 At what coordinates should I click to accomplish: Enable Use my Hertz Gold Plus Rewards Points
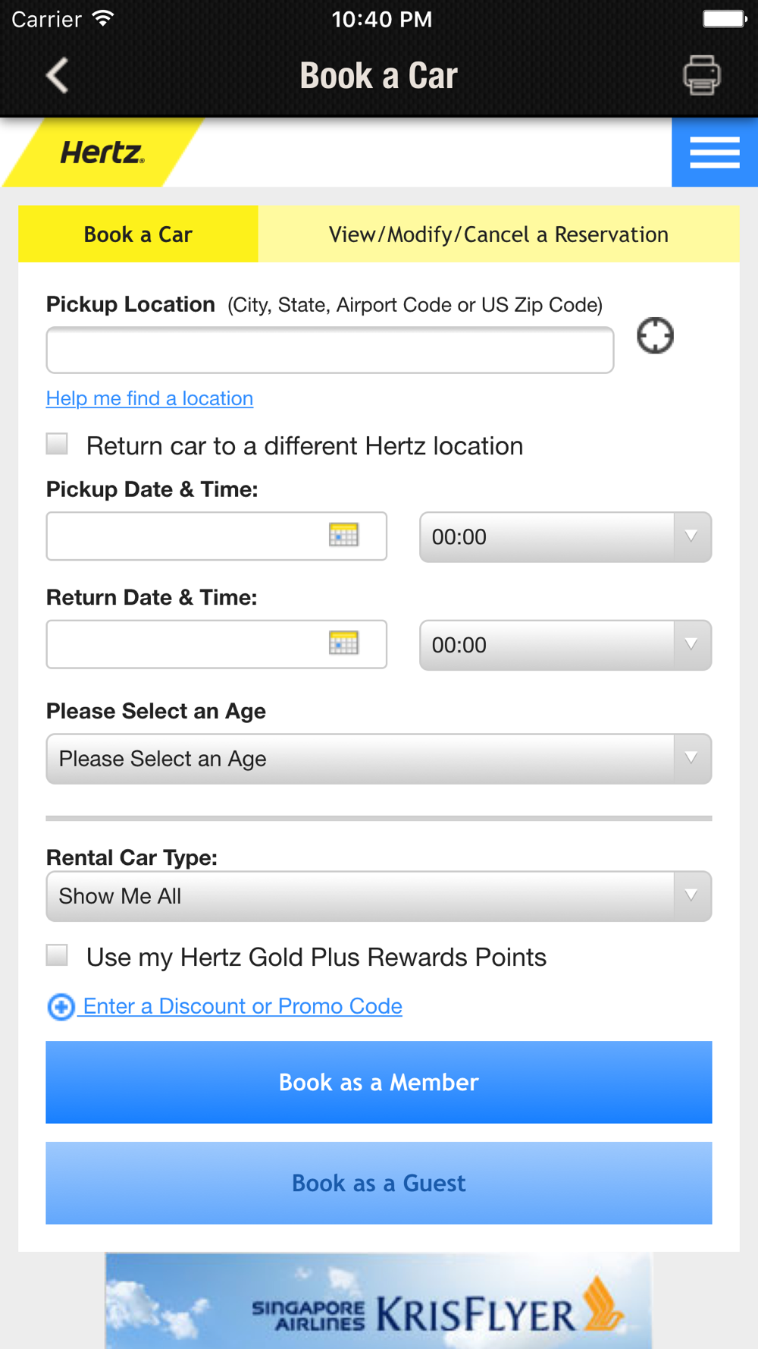[x=58, y=955]
